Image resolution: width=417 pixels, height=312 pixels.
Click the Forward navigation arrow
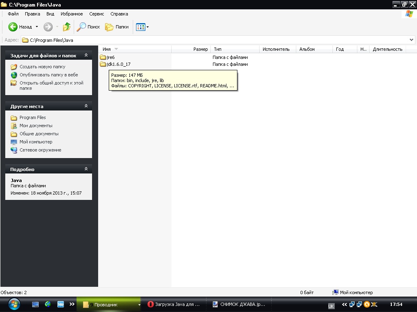point(48,27)
